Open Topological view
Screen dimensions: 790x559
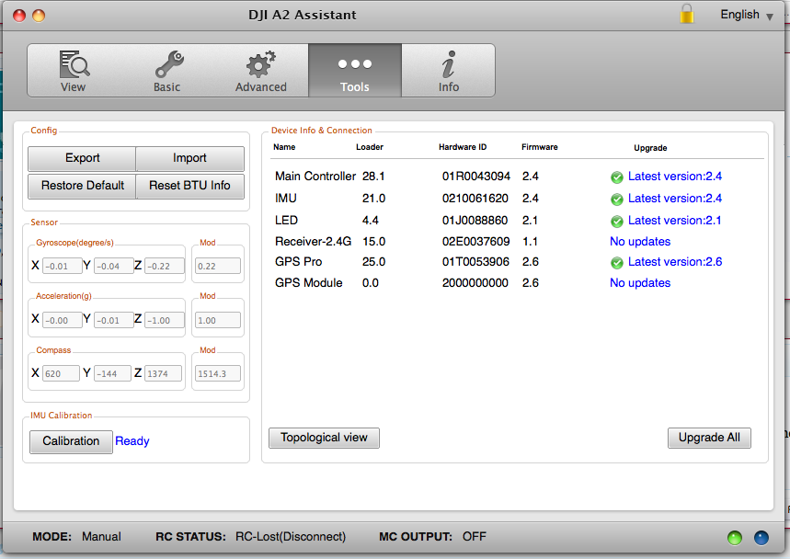pos(324,438)
